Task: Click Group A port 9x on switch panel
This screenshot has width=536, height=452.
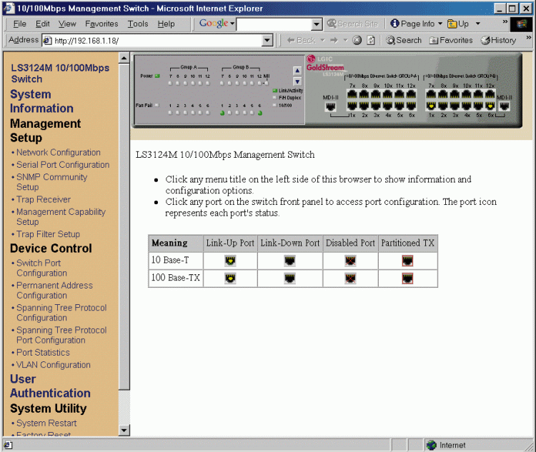Action: click(376, 94)
